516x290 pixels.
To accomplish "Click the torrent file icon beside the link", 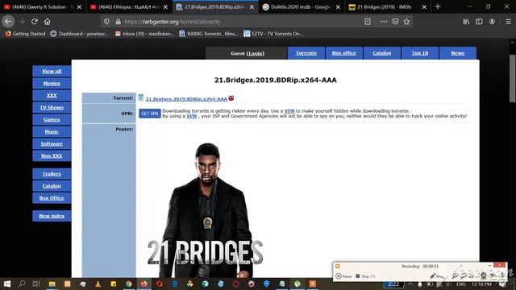I will (x=141, y=97).
